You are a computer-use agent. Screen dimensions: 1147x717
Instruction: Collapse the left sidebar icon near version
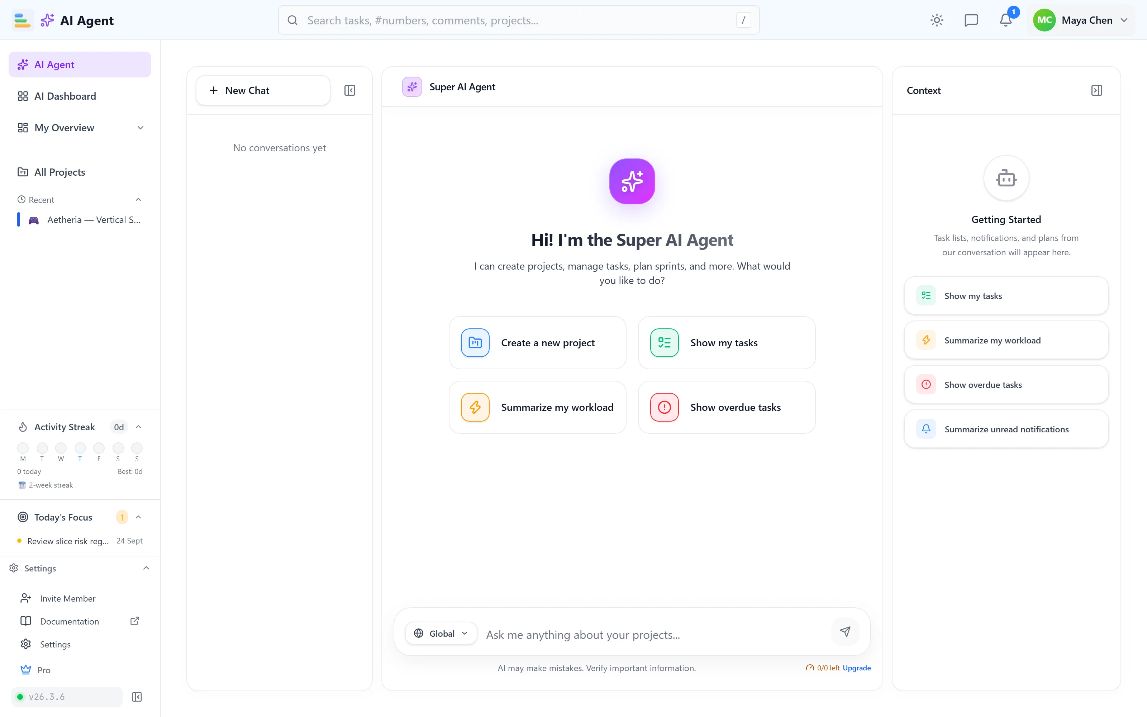coord(137,697)
